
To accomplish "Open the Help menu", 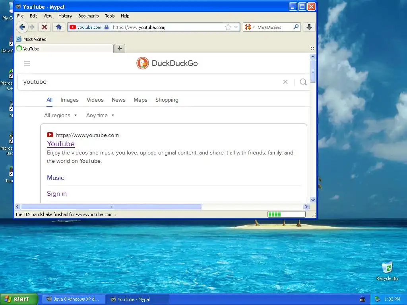I will 125,16.
